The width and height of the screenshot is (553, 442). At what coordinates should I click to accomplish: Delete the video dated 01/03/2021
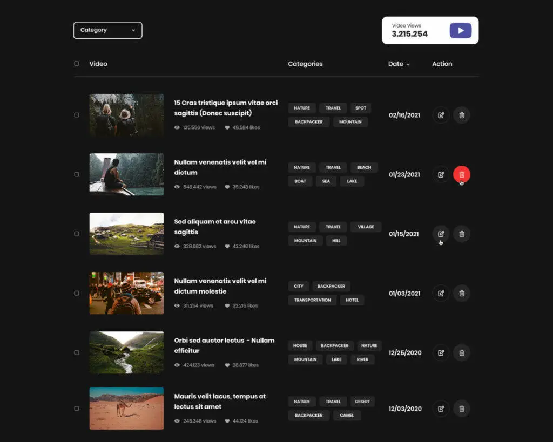point(462,293)
